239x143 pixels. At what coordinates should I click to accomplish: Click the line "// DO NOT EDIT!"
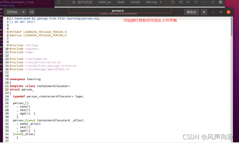point(22,22)
